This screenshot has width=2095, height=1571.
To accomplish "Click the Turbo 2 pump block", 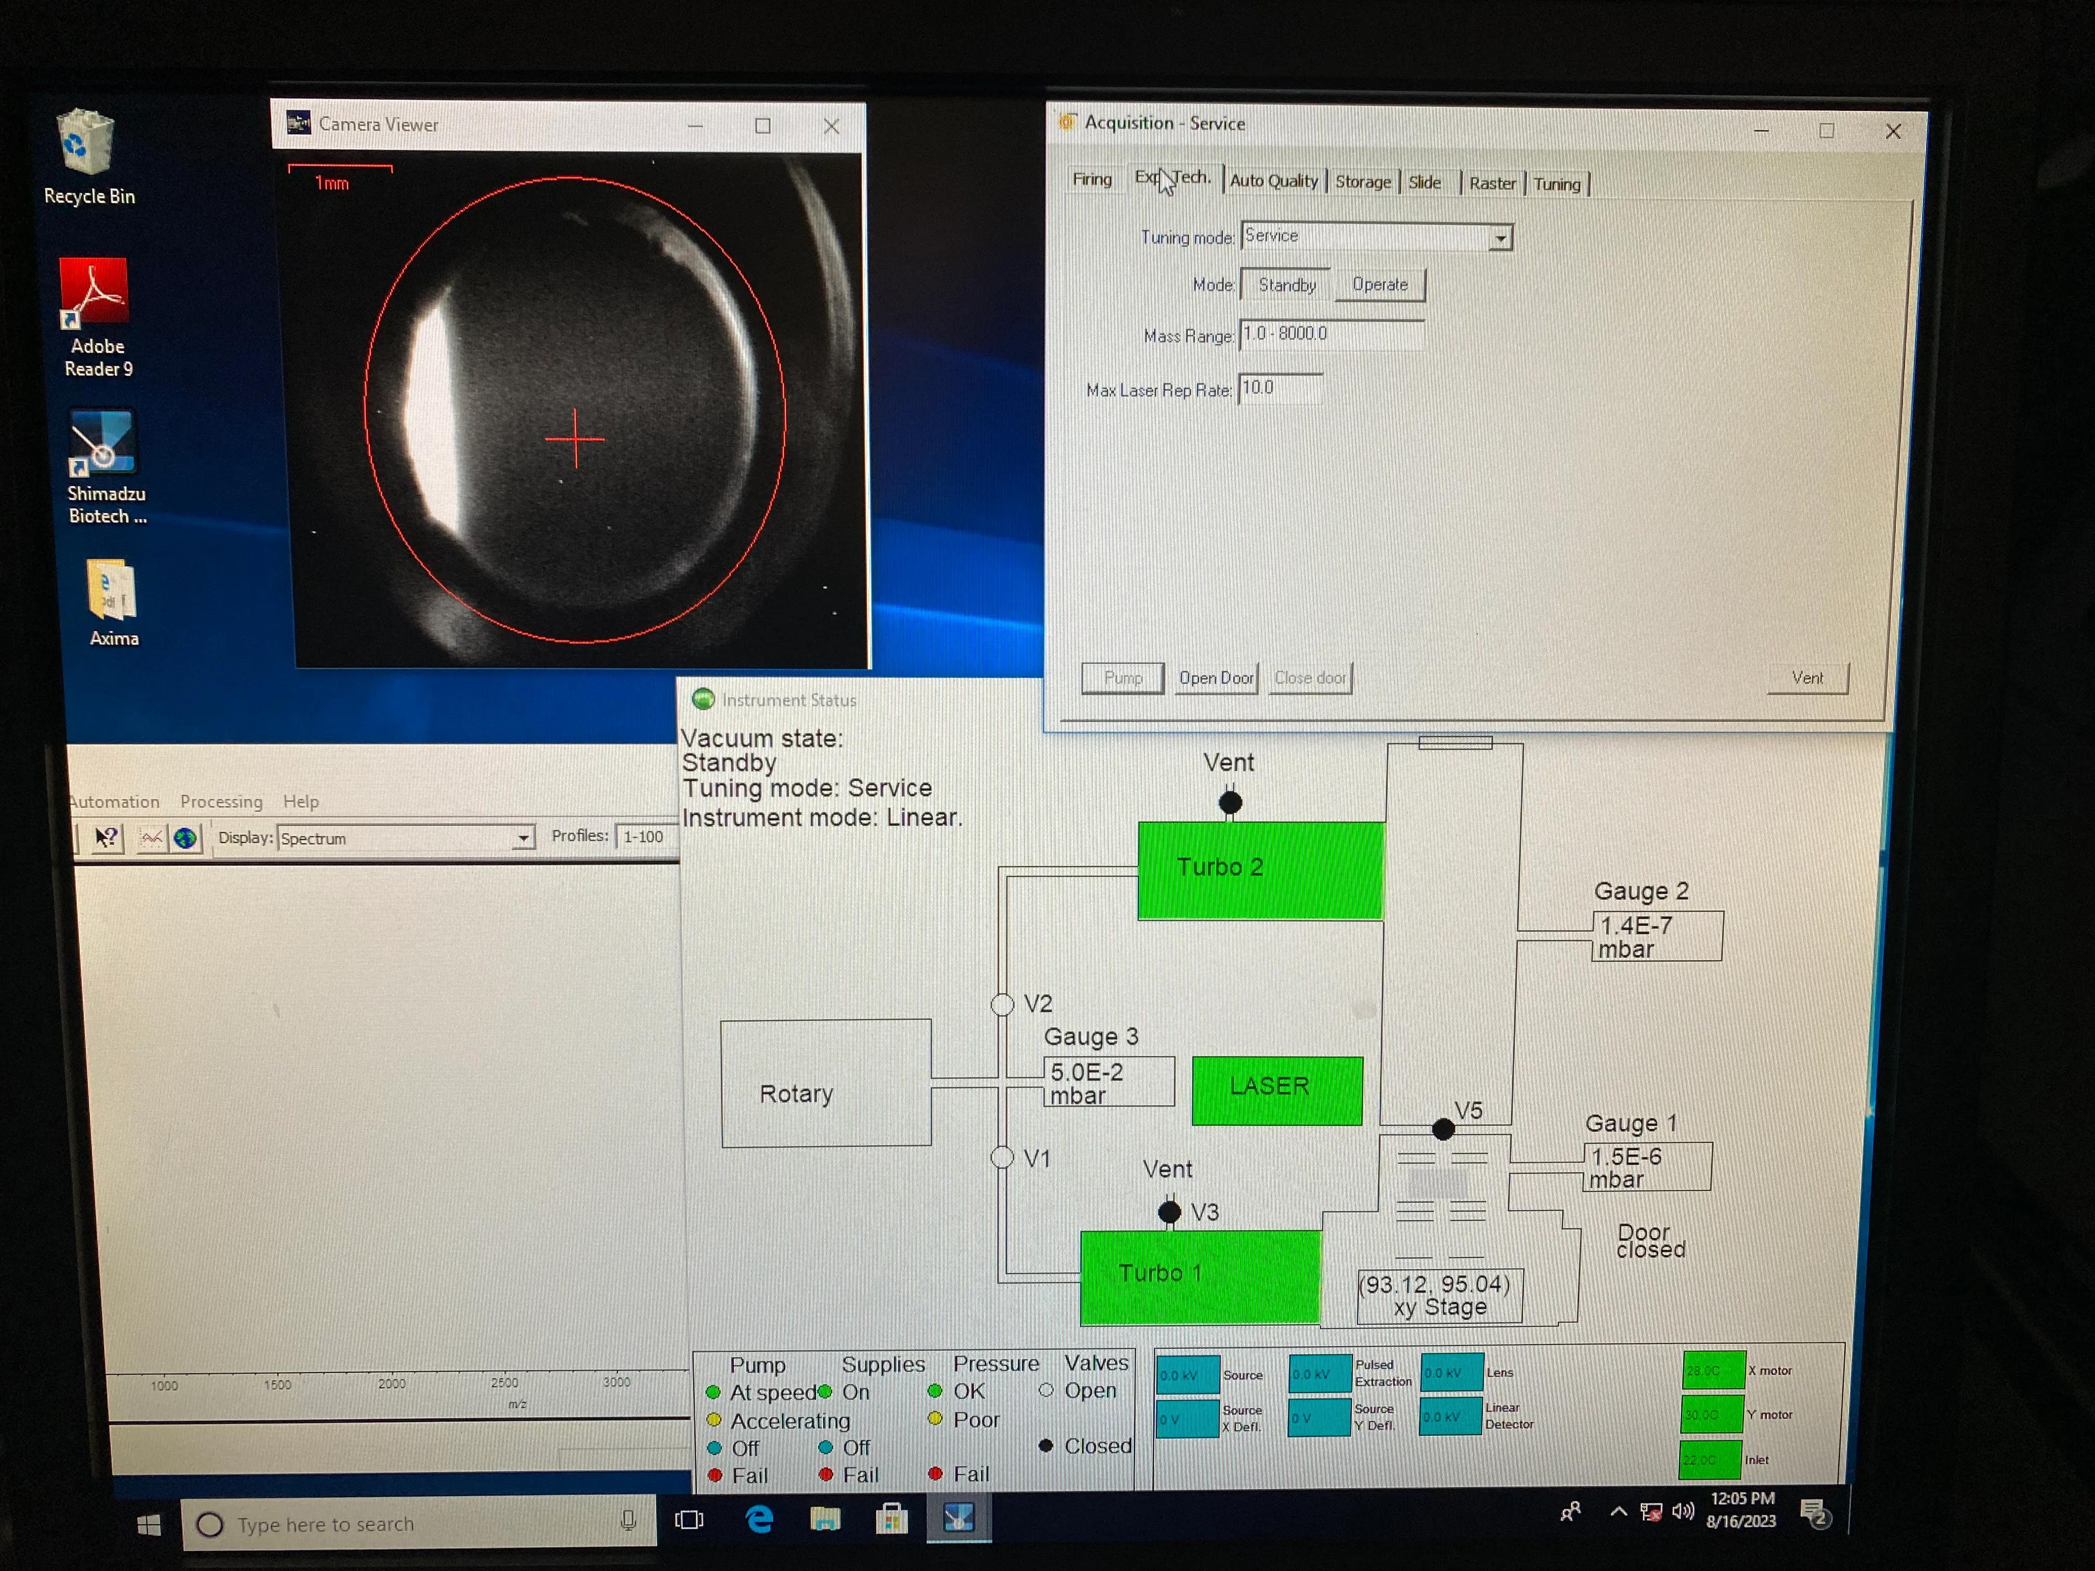I will 1259,869.
